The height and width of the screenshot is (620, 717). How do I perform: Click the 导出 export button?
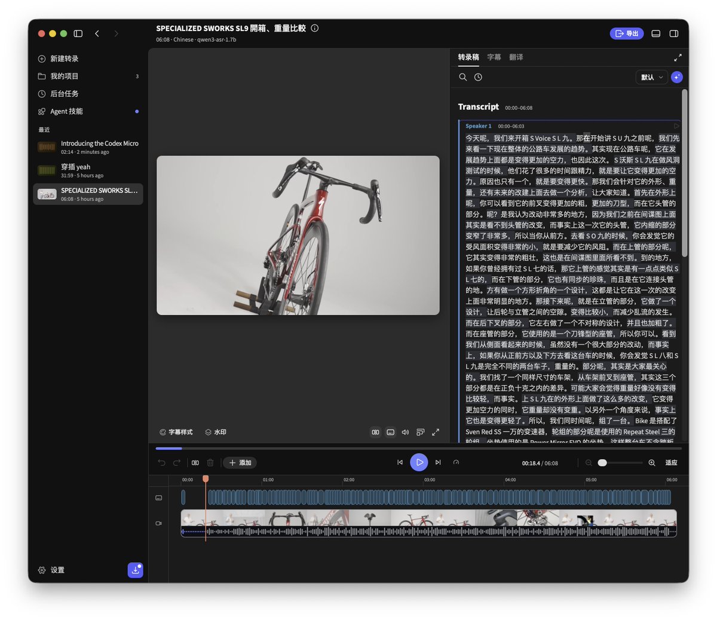pyautogui.click(x=627, y=33)
